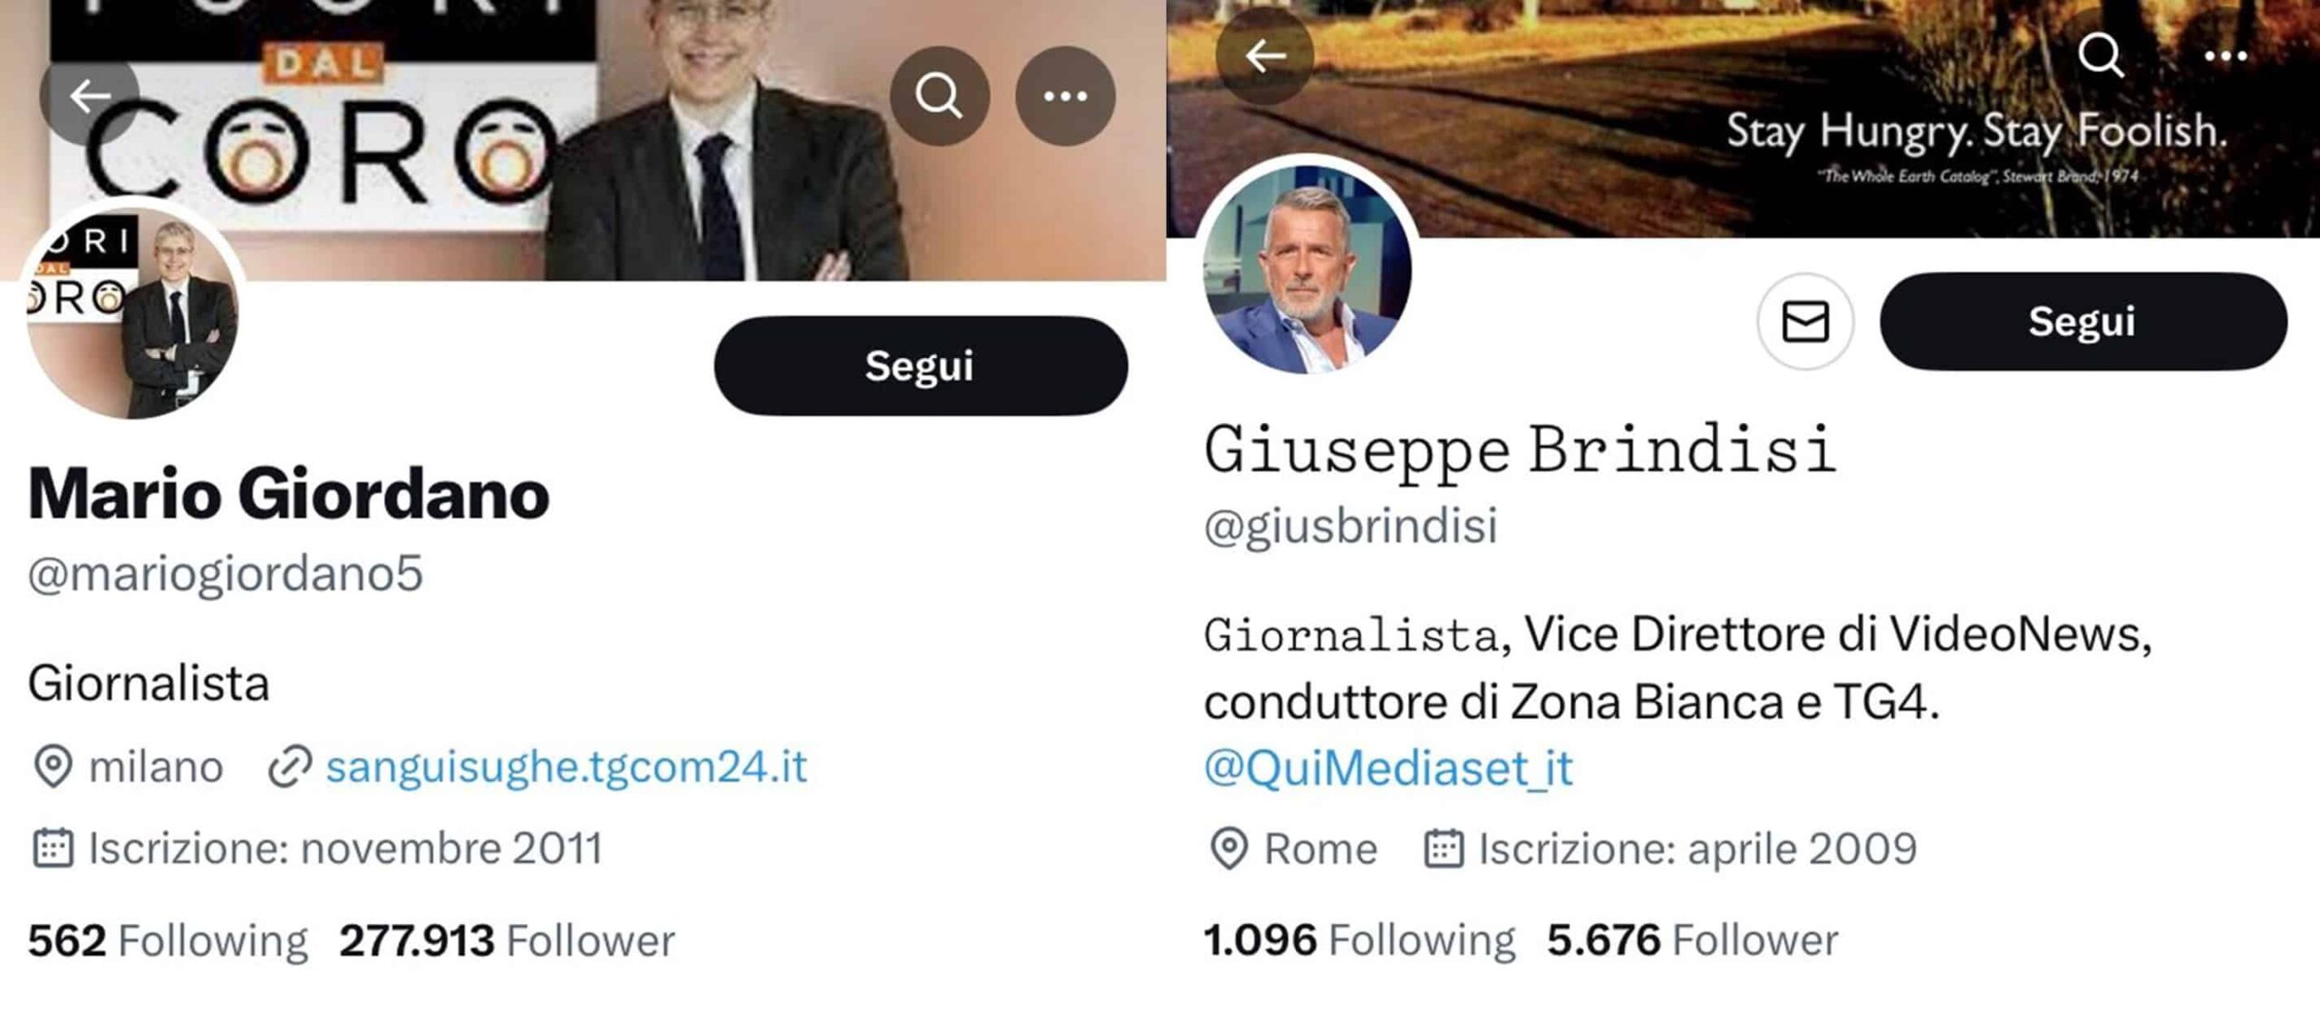This screenshot has height=1013, width=2320.
Task: Search within Mario Giordano's profile
Action: (939, 95)
